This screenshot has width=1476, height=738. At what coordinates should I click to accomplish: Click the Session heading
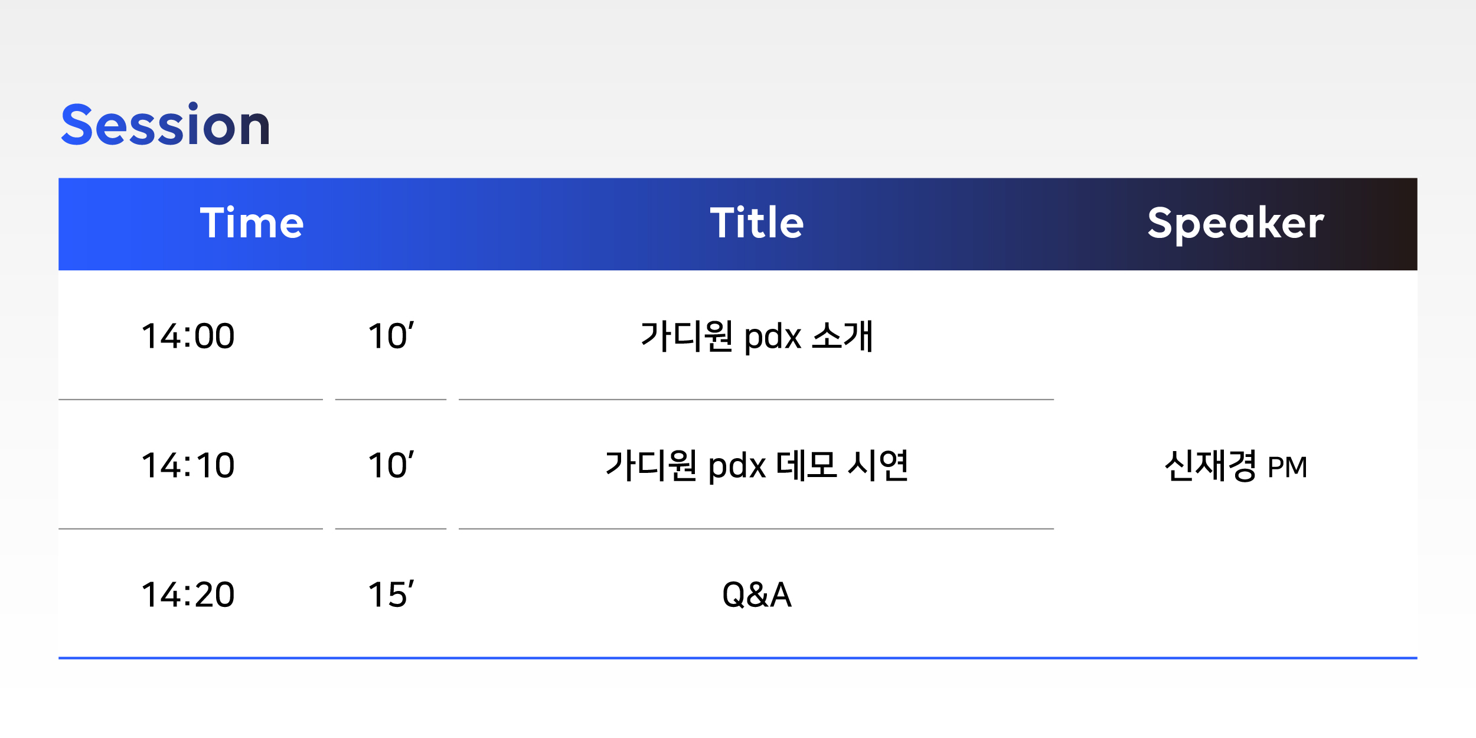(x=166, y=124)
